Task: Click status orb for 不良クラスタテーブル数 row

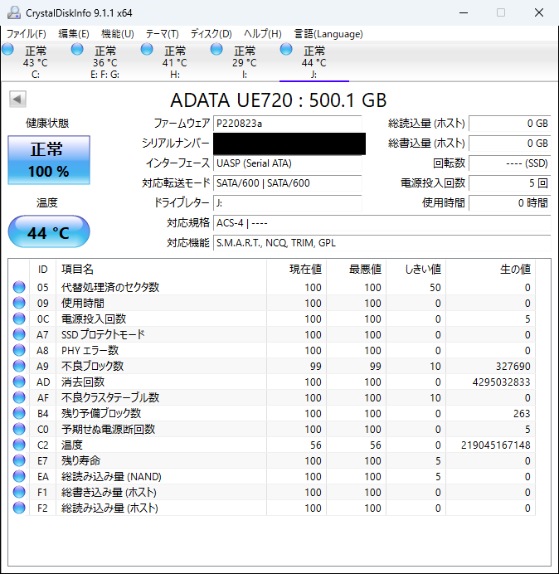Action: [19, 397]
